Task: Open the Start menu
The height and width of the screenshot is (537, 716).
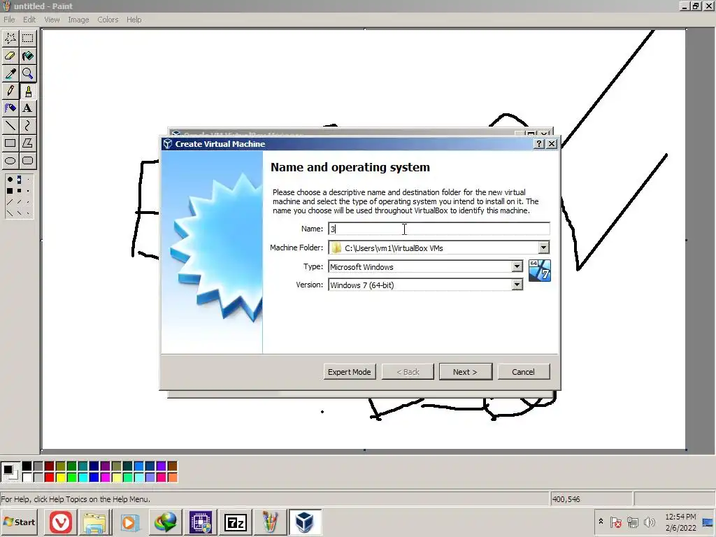Action: 20,522
